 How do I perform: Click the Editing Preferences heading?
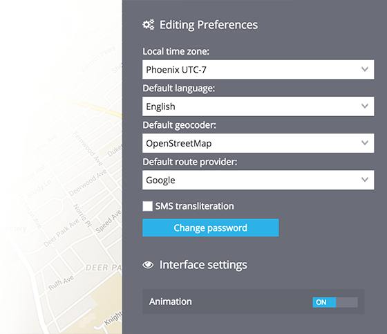point(209,25)
